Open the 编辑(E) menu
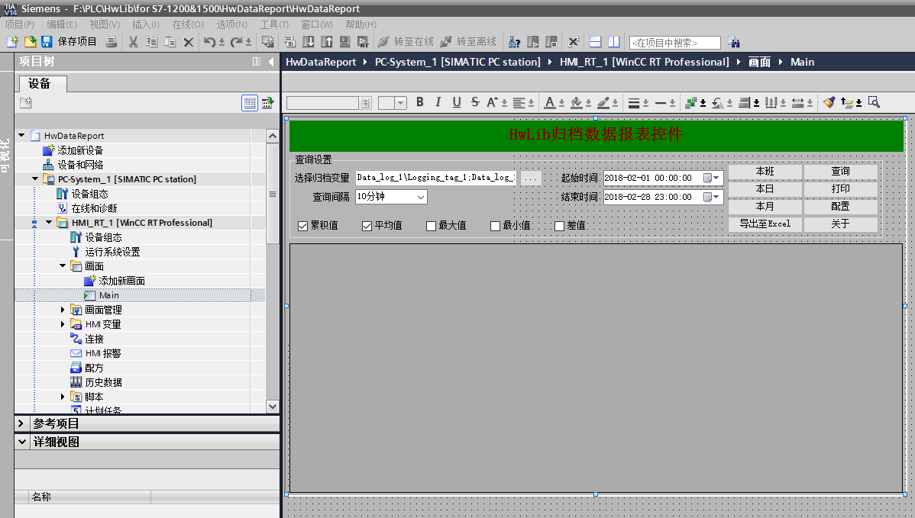Screen dimensions: 915x518 coord(62,24)
